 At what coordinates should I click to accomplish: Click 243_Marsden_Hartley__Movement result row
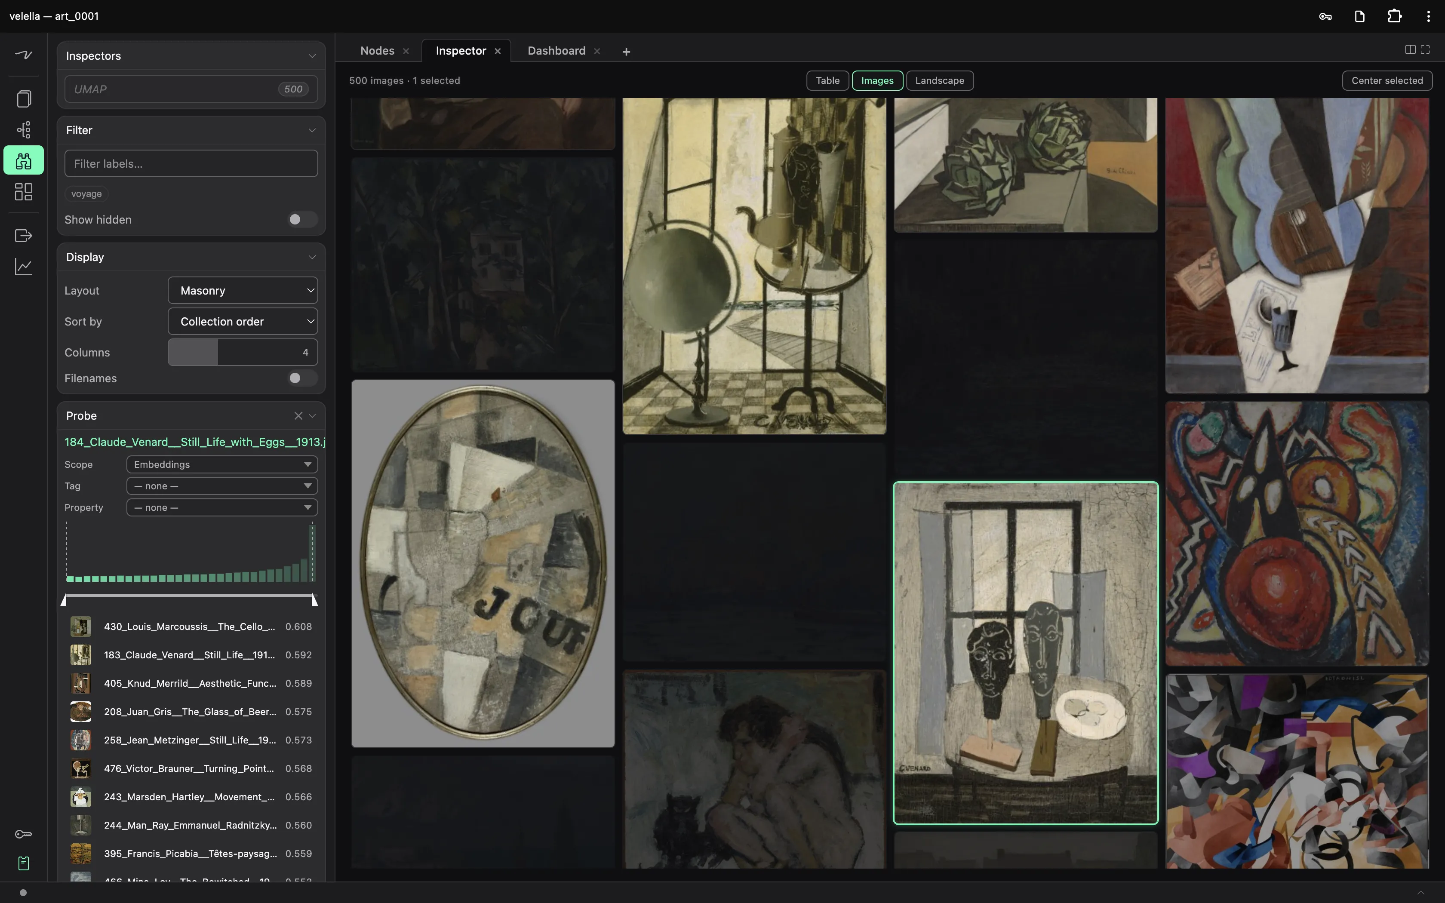point(191,797)
